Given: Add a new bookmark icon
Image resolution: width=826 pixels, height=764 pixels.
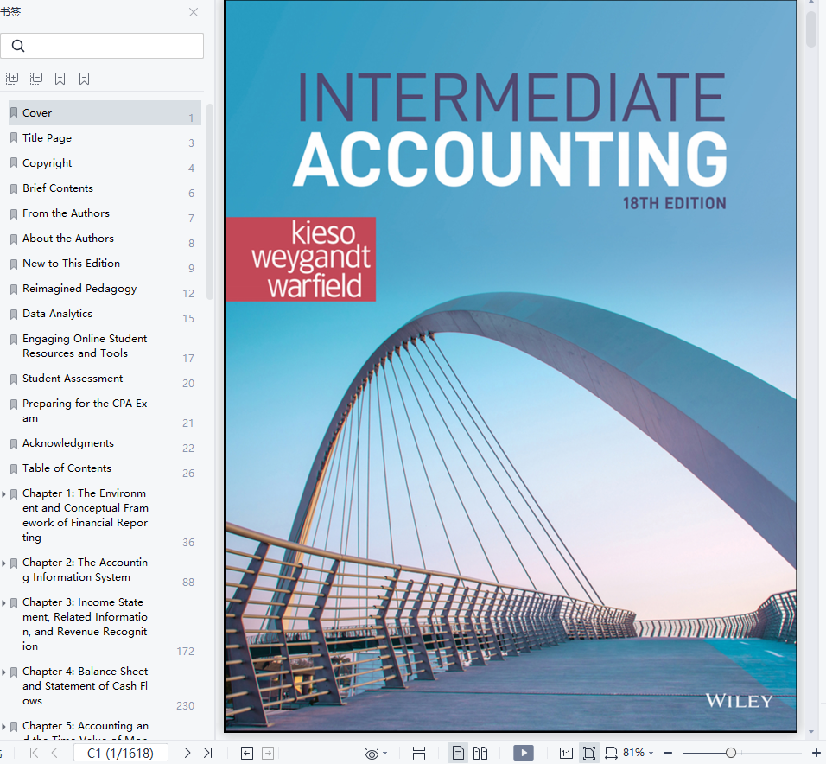Looking at the screenshot, I should (x=60, y=79).
